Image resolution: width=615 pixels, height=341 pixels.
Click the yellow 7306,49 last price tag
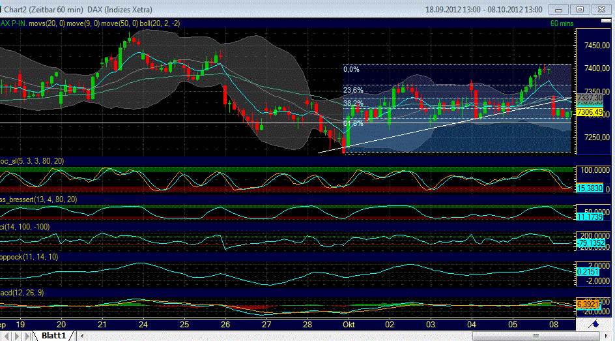590,112
